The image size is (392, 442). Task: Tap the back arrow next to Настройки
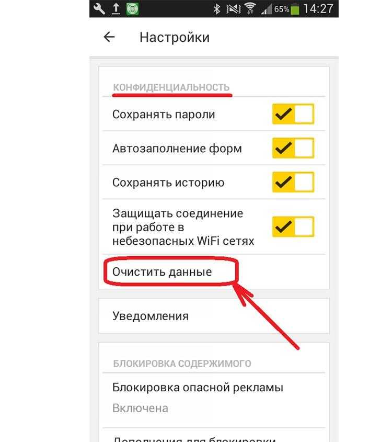tap(109, 37)
